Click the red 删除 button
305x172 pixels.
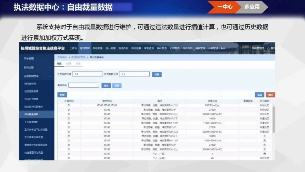click(271, 94)
